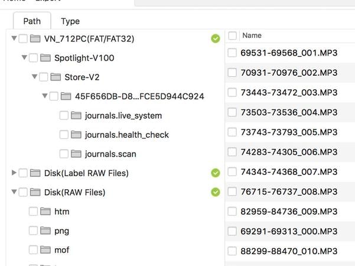This screenshot has width=355, height=266.
Task: Enable the checkbox for journals.health_check
Action: coord(64,135)
